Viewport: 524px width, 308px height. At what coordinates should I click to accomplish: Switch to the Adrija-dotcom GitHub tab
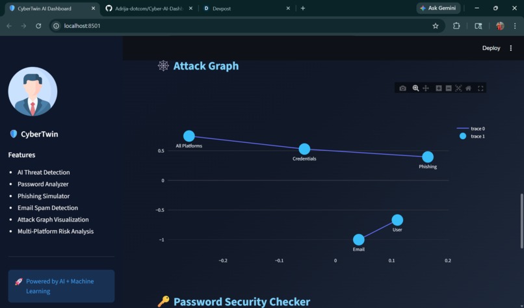[x=149, y=8]
